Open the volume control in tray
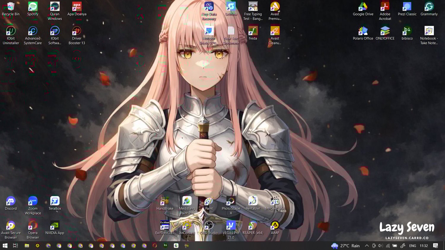445x250 pixels. pos(381,246)
